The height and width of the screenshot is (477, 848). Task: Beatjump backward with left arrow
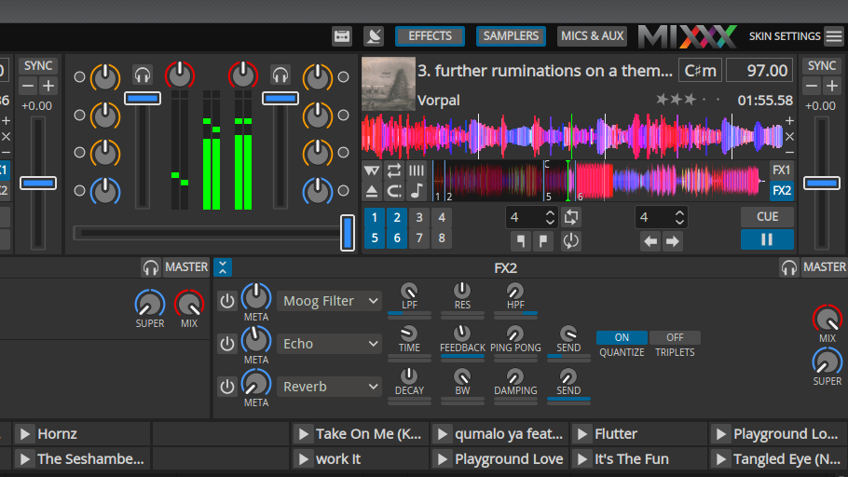click(x=650, y=241)
